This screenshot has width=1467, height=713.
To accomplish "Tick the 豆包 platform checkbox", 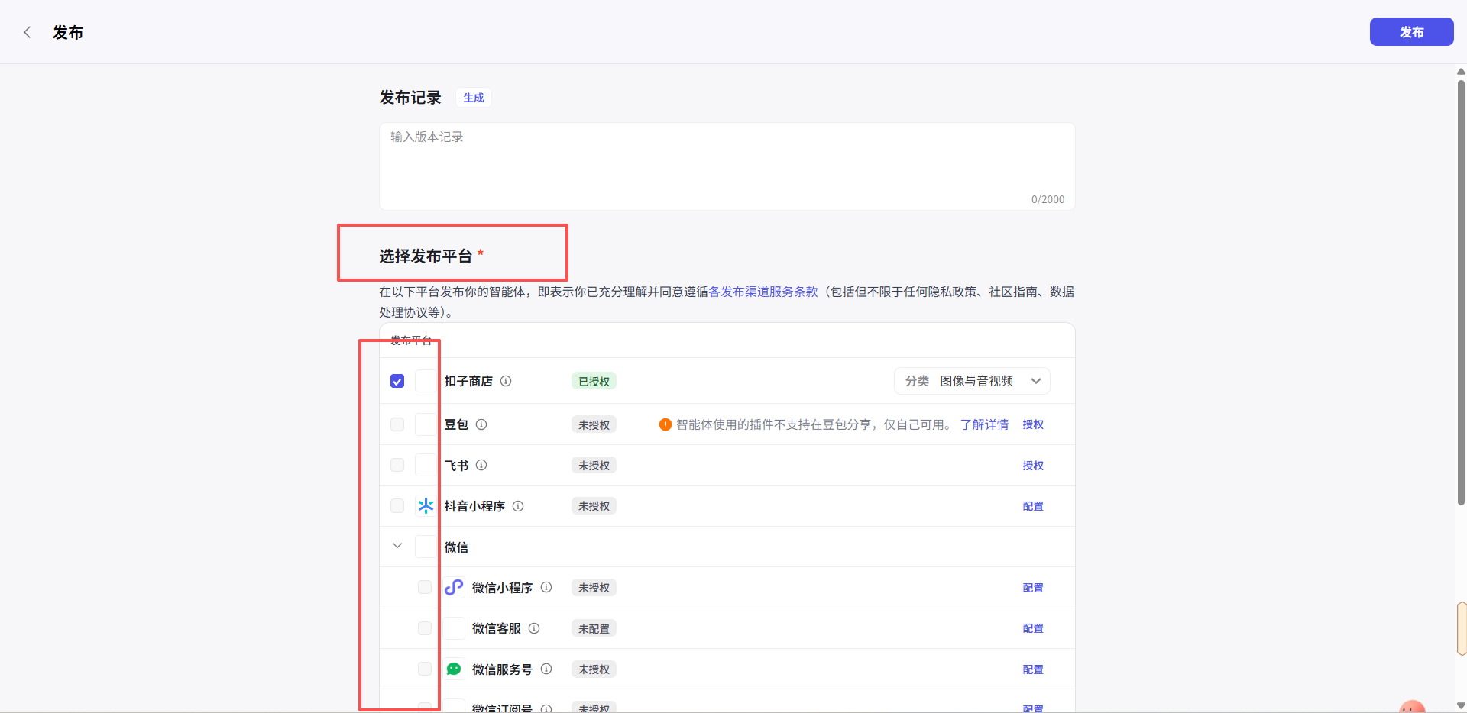I will [397, 424].
